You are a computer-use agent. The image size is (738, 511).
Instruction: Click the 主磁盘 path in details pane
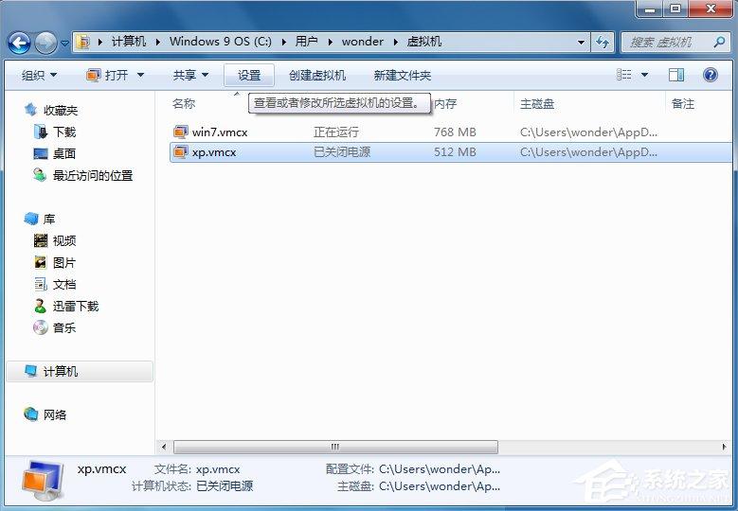click(440, 486)
